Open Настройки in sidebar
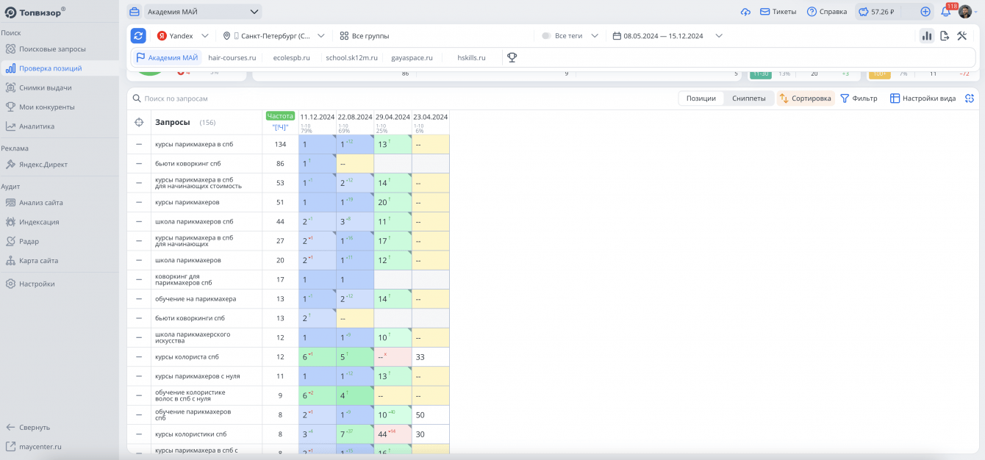The width and height of the screenshot is (985, 460). [x=59, y=284]
